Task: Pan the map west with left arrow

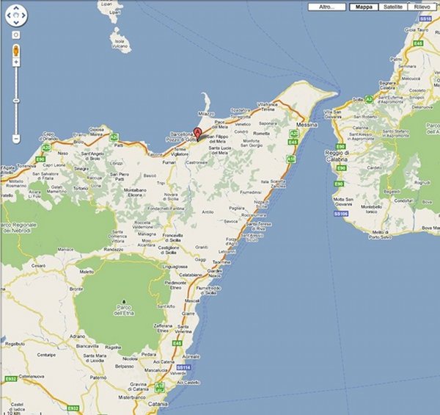Action: (9, 15)
